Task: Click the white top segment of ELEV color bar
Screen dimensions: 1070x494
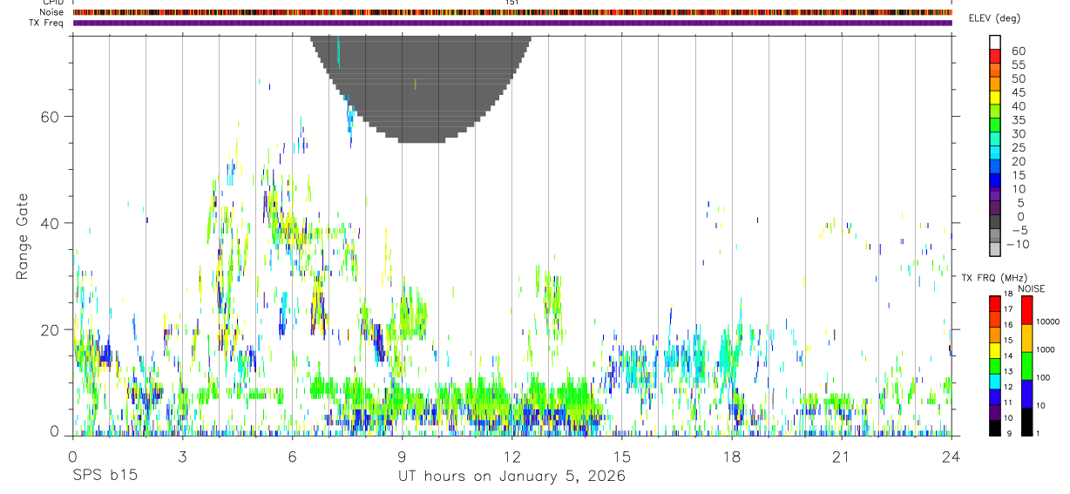Action: [x=995, y=42]
